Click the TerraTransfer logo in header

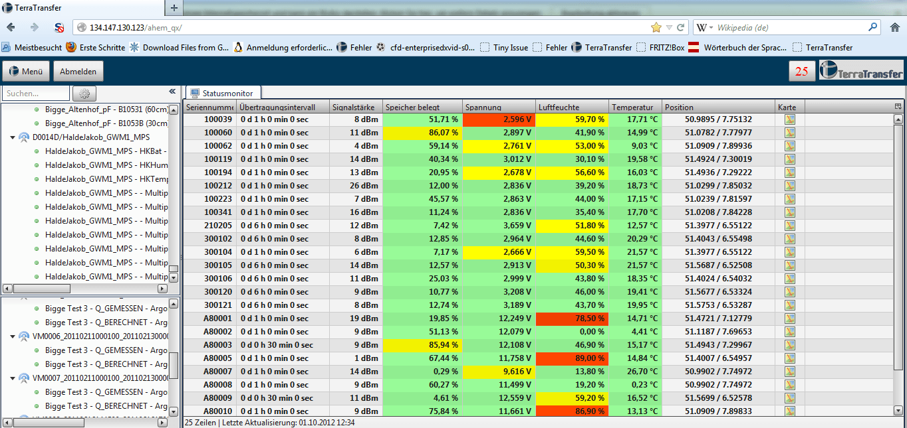point(862,71)
